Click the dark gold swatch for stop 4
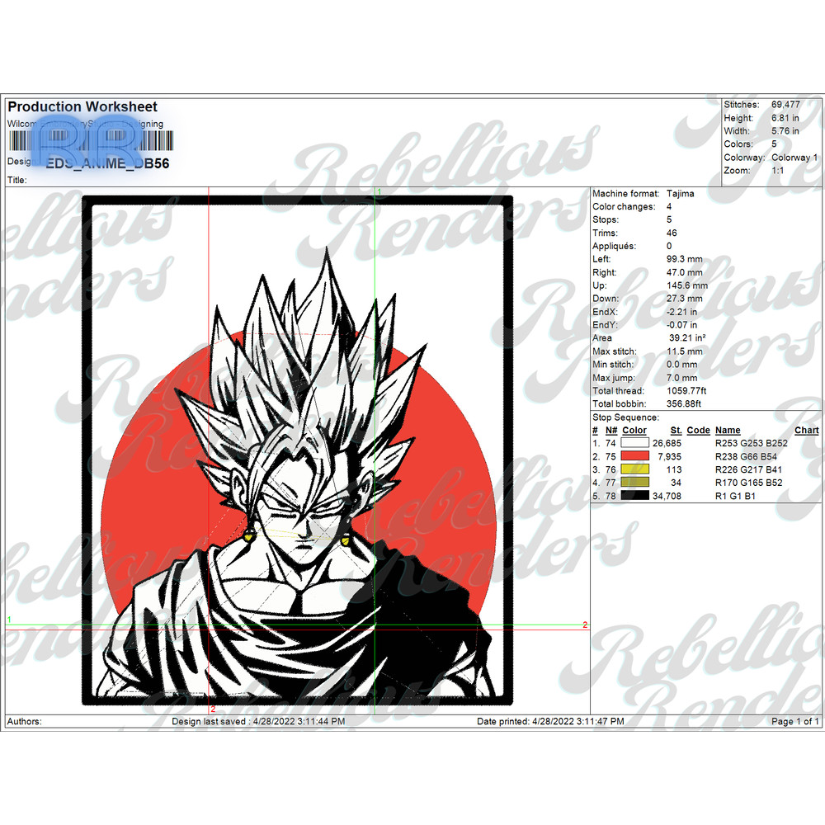The height and width of the screenshot is (825, 825). point(634,482)
